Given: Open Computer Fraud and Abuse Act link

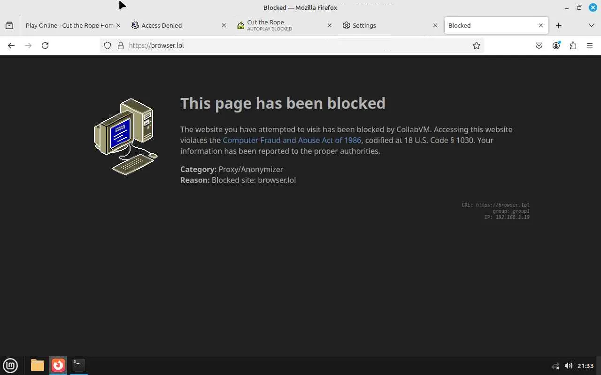Looking at the screenshot, I should [292, 140].
